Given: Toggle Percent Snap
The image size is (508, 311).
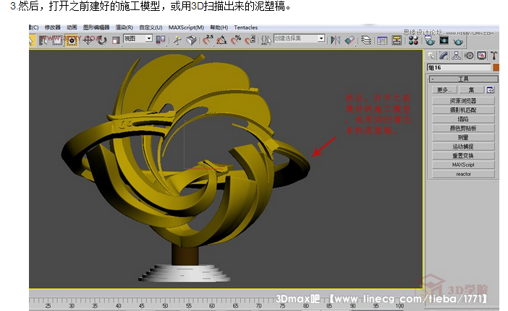Looking at the screenshot, I should pyautogui.click(x=236, y=40).
